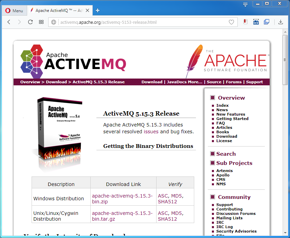Click the address bar URL field
Screen dimensions: 290x238
coord(136,22)
